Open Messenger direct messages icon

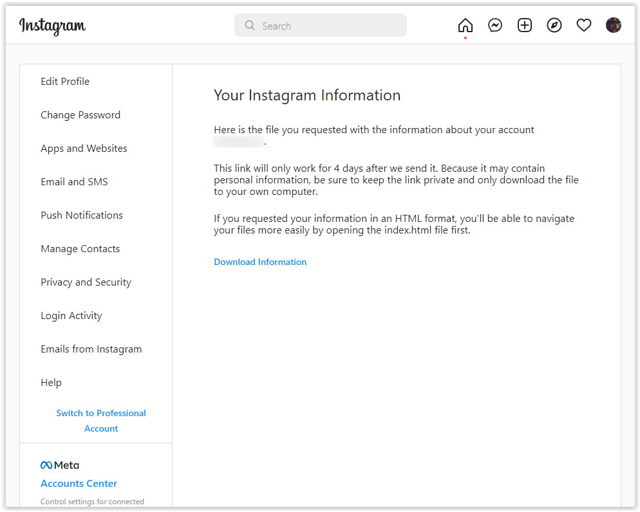495,24
